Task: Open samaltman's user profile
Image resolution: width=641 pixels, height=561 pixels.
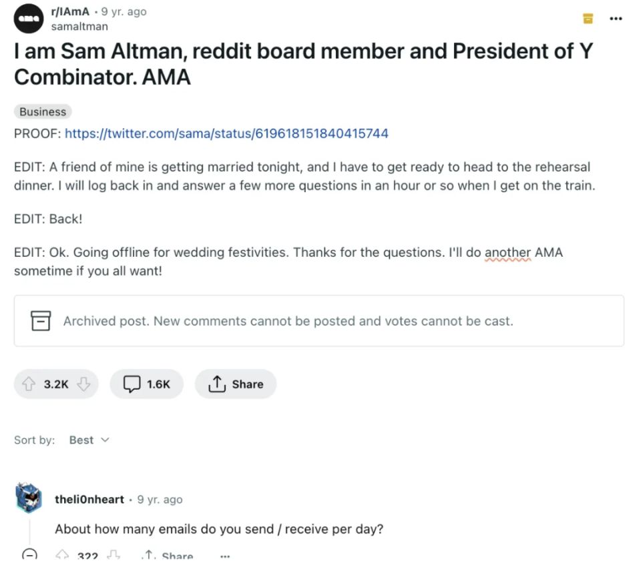Action: tap(79, 26)
